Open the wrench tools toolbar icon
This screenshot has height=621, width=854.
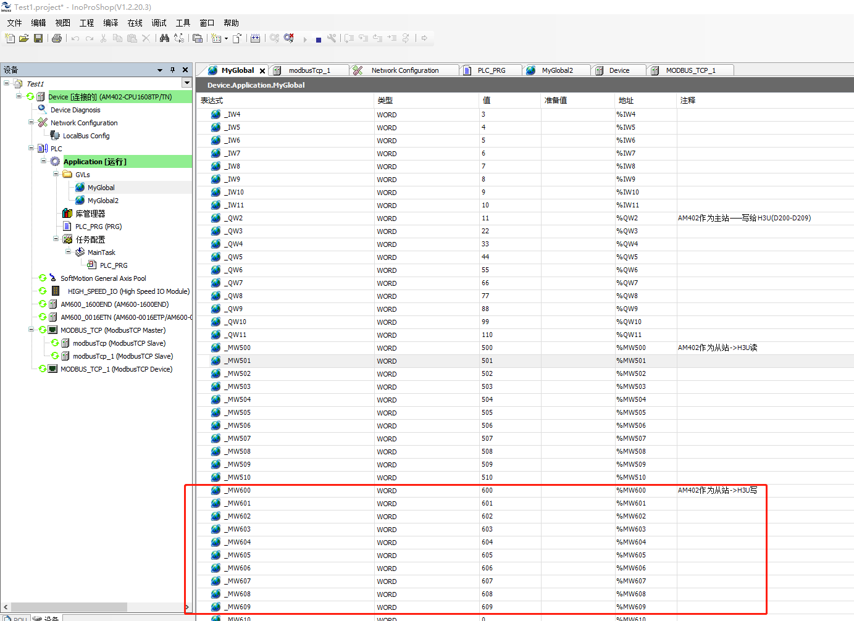point(332,38)
